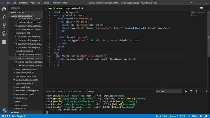This screenshot has height=118, width=210.
Task: Click the feedback smiley in status bar
Action: click(201, 116)
